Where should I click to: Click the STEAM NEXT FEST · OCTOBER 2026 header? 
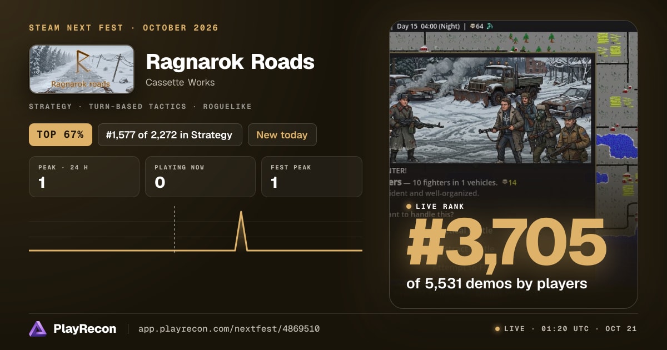click(123, 28)
